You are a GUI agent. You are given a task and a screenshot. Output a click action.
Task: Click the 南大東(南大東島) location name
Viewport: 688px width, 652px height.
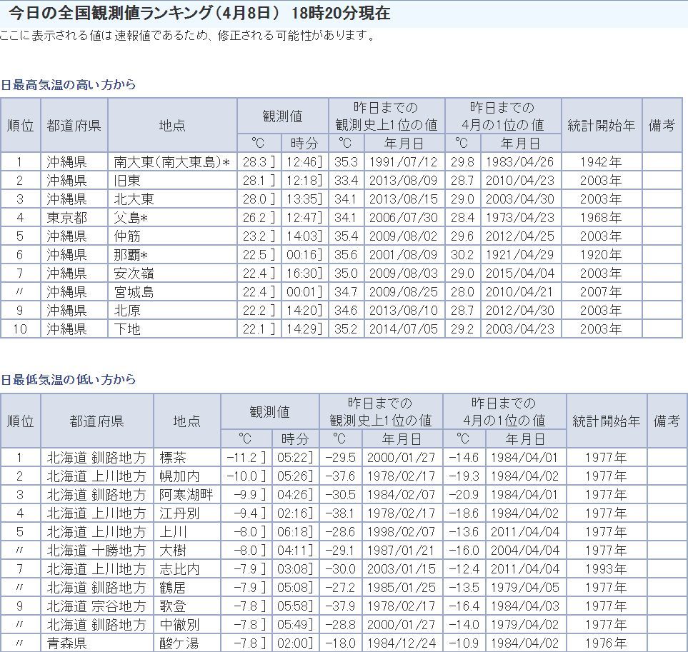168,162
